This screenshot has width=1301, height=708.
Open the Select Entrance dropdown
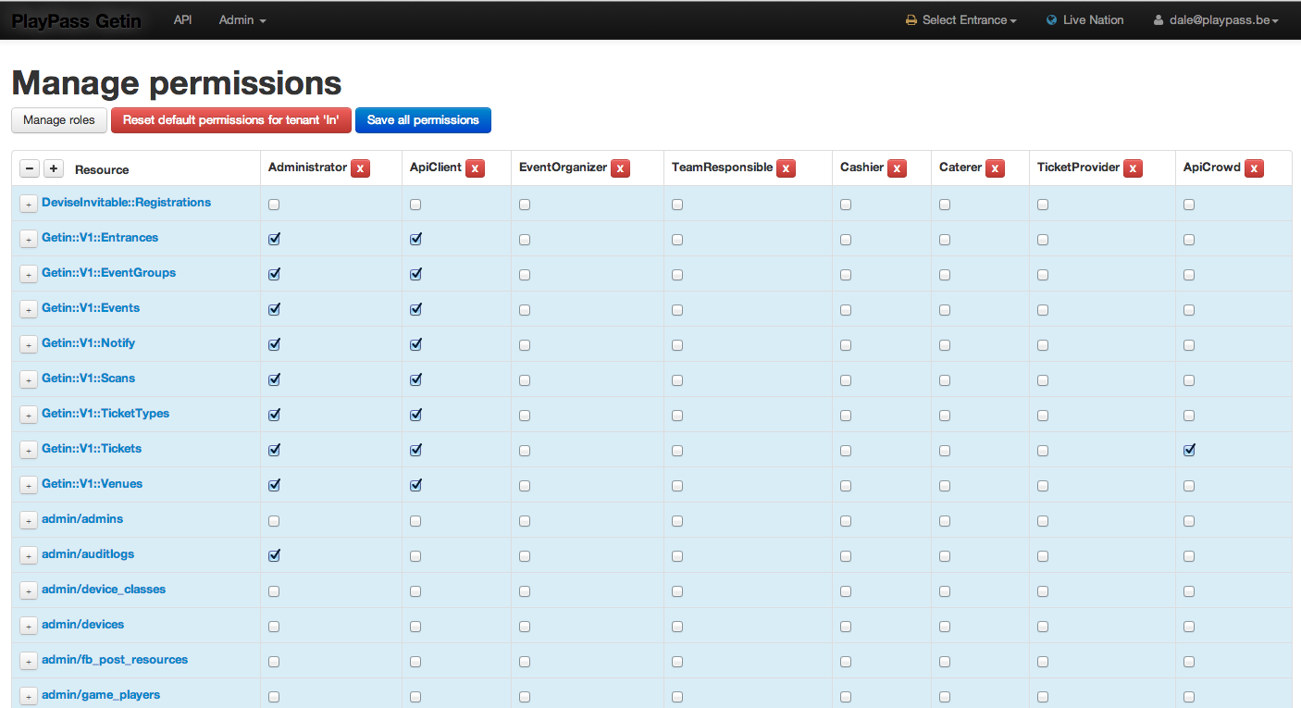(x=961, y=20)
